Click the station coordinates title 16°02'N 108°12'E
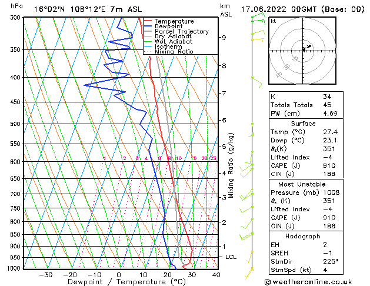 70,9
